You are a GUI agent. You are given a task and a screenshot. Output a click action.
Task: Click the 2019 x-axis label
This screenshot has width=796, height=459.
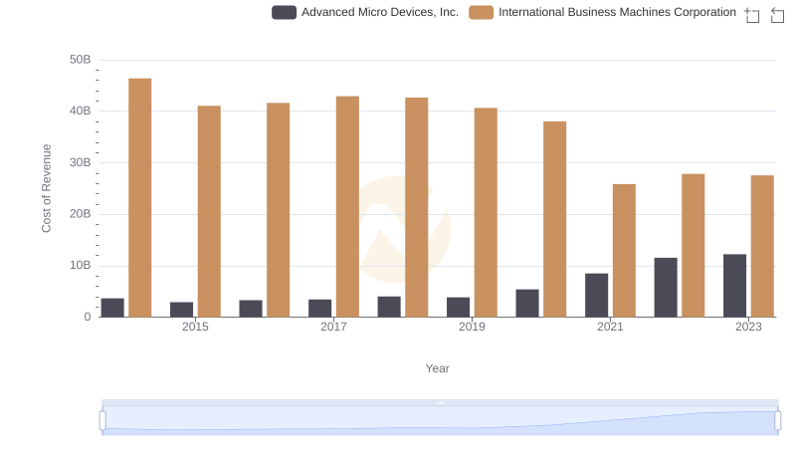472,327
